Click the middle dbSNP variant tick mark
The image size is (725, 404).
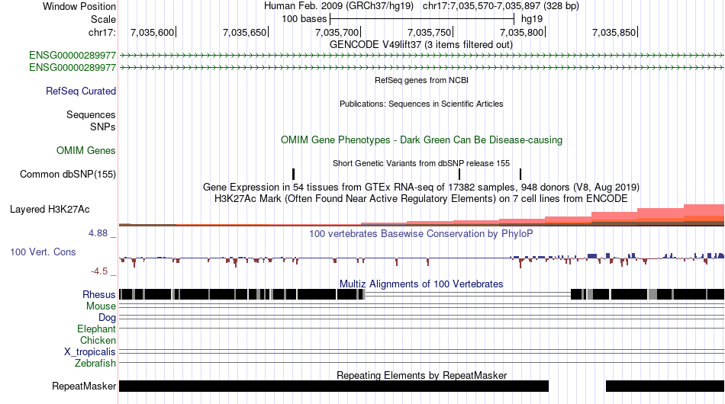click(459, 174)
